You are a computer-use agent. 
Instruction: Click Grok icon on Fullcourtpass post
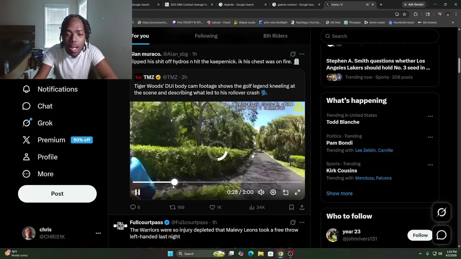pyautogui.click(x=293, y=222)
